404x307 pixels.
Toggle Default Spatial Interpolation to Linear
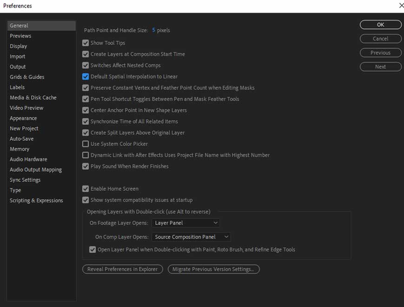pyautogui.click(x=86, y=77)
